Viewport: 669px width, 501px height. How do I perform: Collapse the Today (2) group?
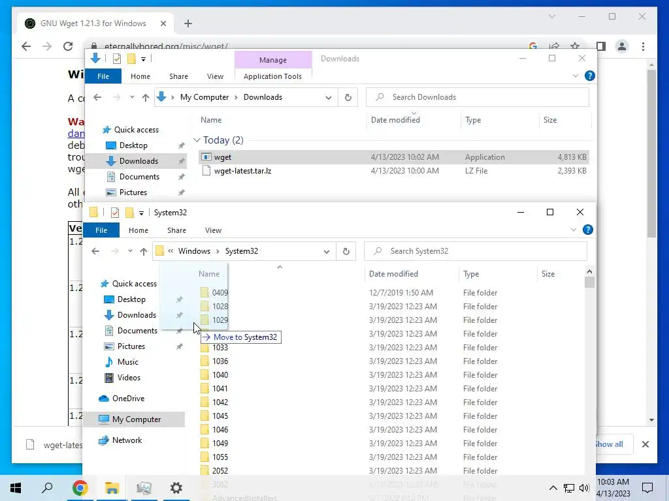(197, 140)
